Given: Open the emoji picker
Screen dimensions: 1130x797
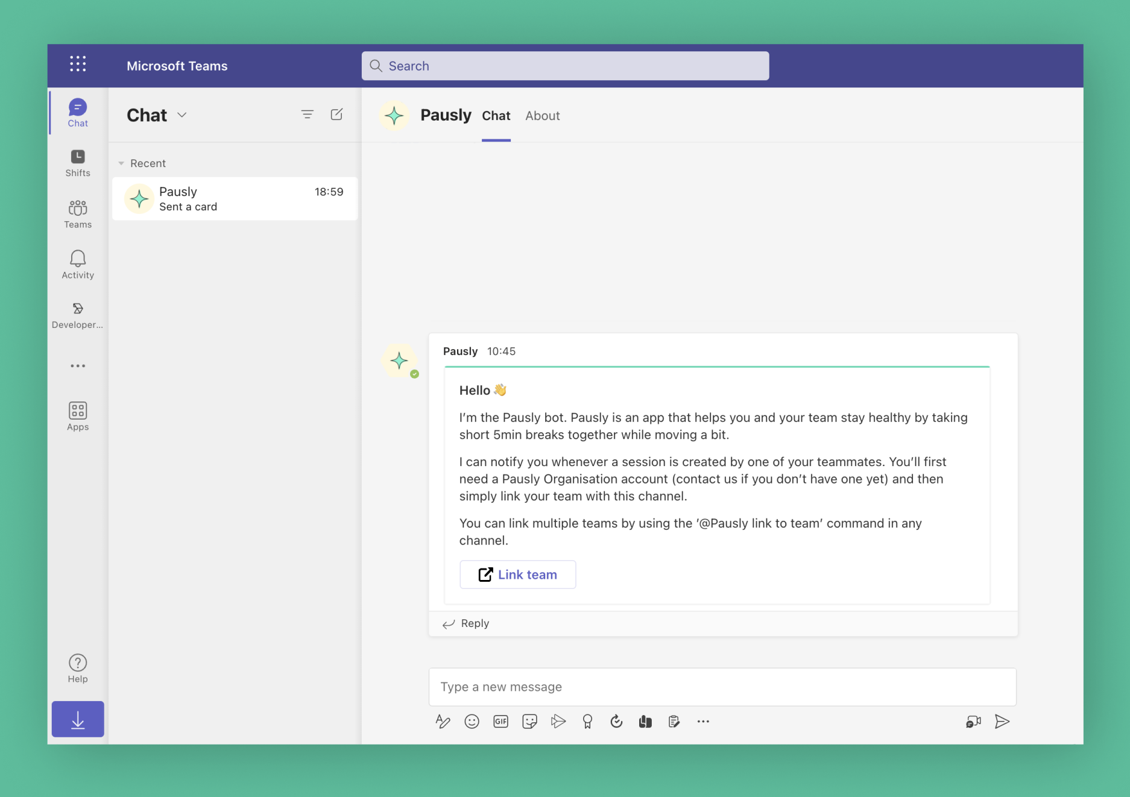Looking at the screenshot, I should click(x=472, y=722).
